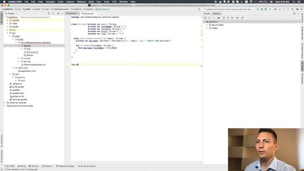Start the Debug bug icon
Screen dimensions: 304x171
262,9
